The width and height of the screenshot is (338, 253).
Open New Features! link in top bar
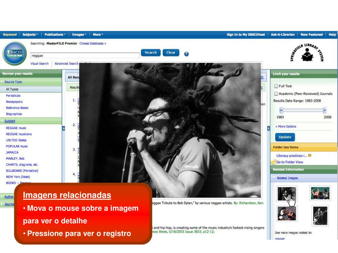click(x=312, y=34)
